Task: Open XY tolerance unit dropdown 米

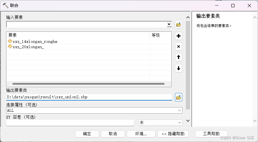Action: coord(179,123)
